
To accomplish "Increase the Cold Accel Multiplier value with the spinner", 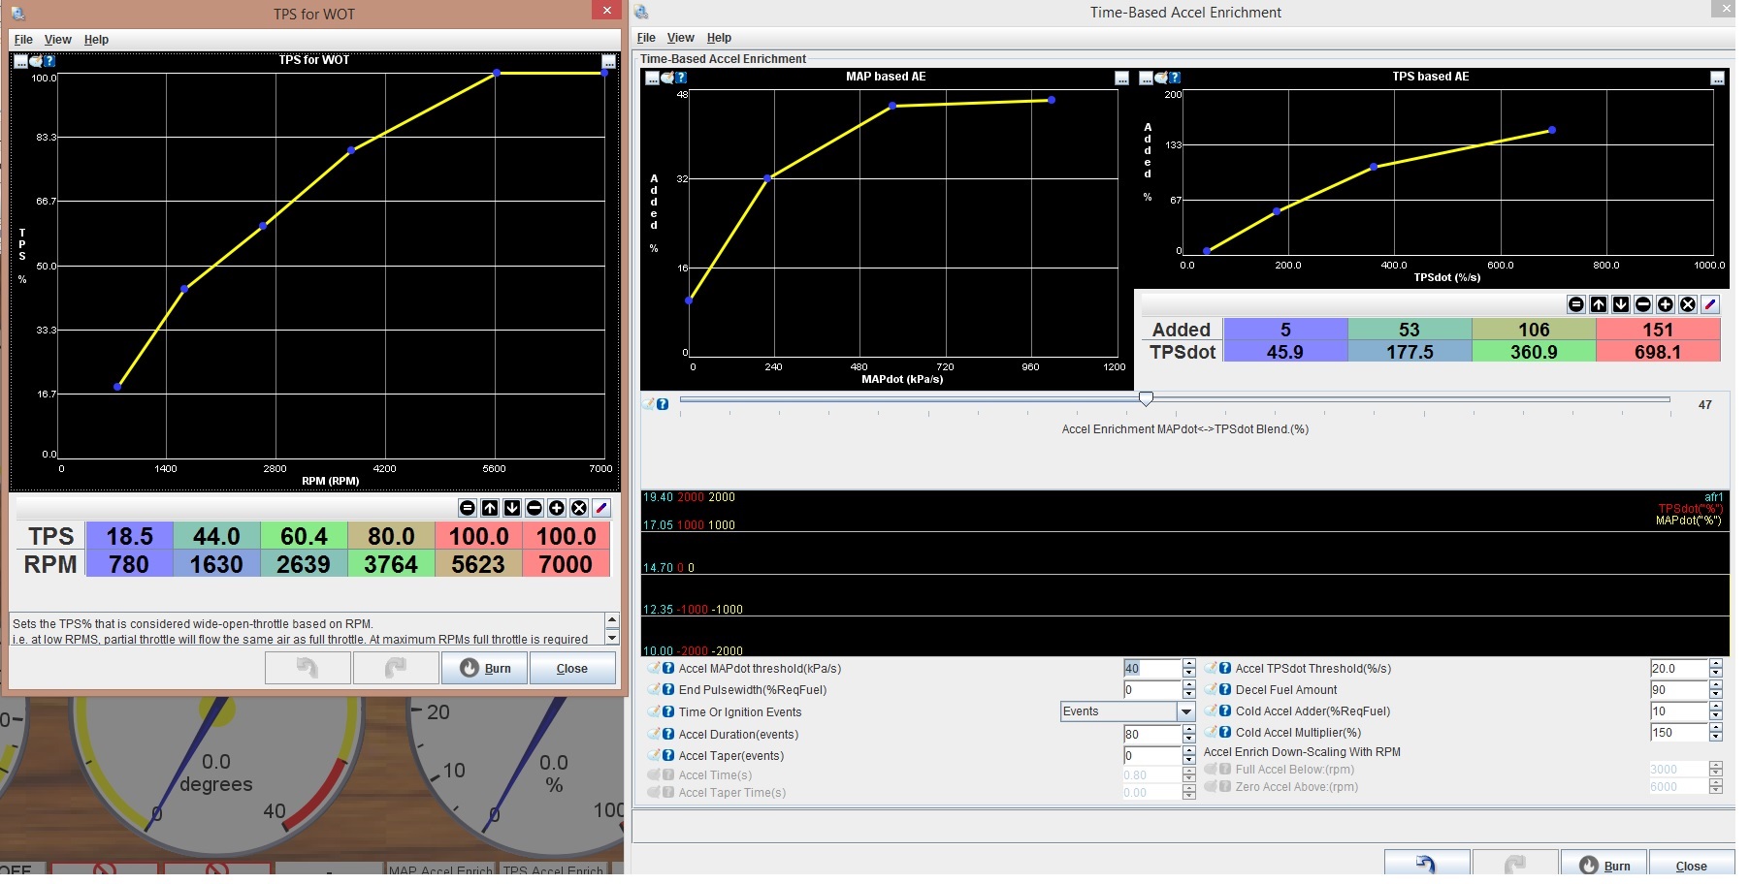I will pyautogui.click(x=1715, y=728).
